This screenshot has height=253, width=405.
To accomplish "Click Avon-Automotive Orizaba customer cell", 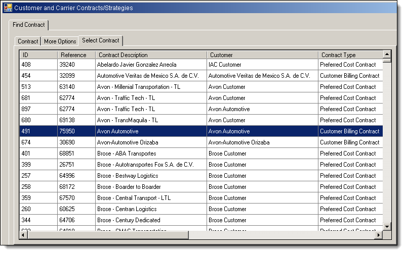I will (262, 142).
